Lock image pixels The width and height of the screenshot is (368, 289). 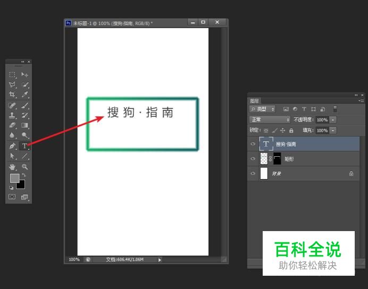[x=274, y=130]
